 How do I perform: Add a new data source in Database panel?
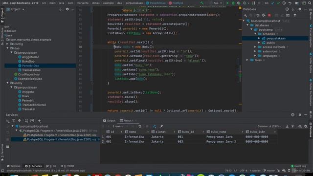tap(246, 15)
